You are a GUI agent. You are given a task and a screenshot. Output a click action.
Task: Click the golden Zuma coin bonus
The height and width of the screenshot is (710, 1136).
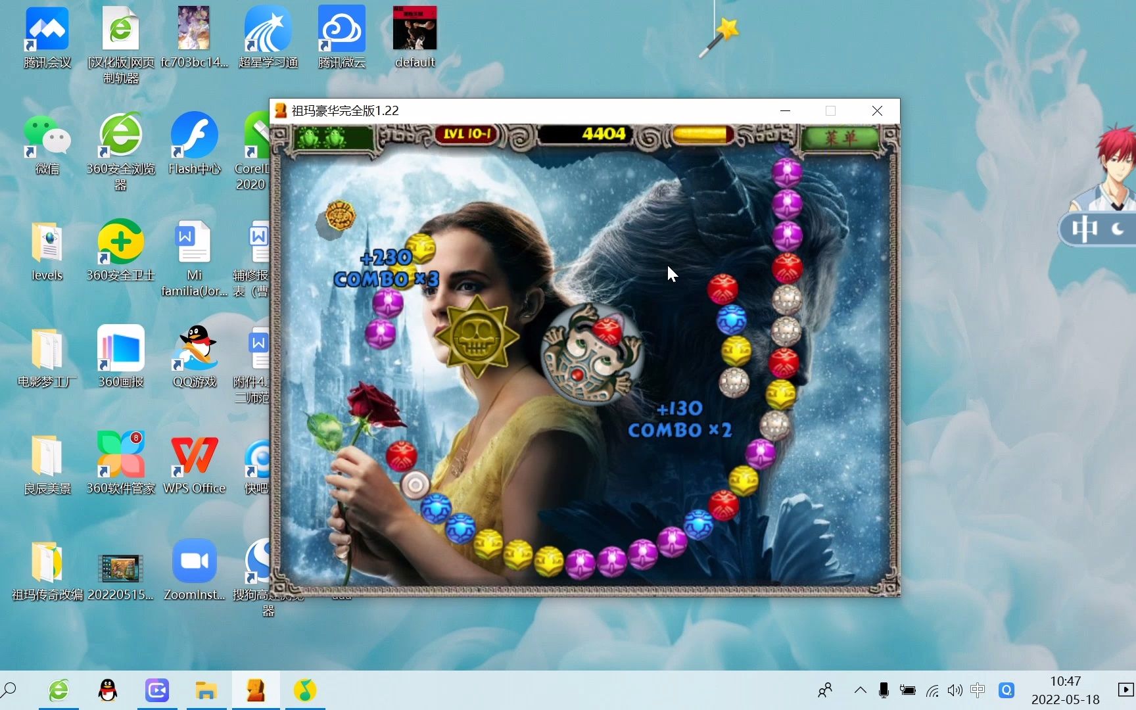(341, 216)
